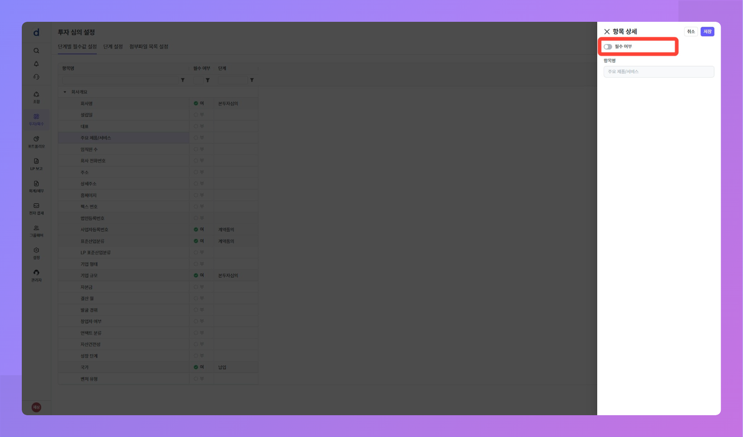This screenshot has width=743, height=437.
Task: Click 필수 여부 status of 사업자등록번호 row
Action: pyautogui.click(x=199, y=229)
